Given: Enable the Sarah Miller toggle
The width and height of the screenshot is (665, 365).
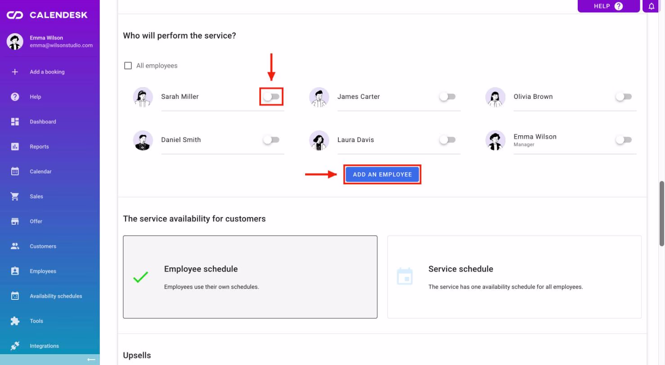Looking at the screenshot, I should pos(271,97).
